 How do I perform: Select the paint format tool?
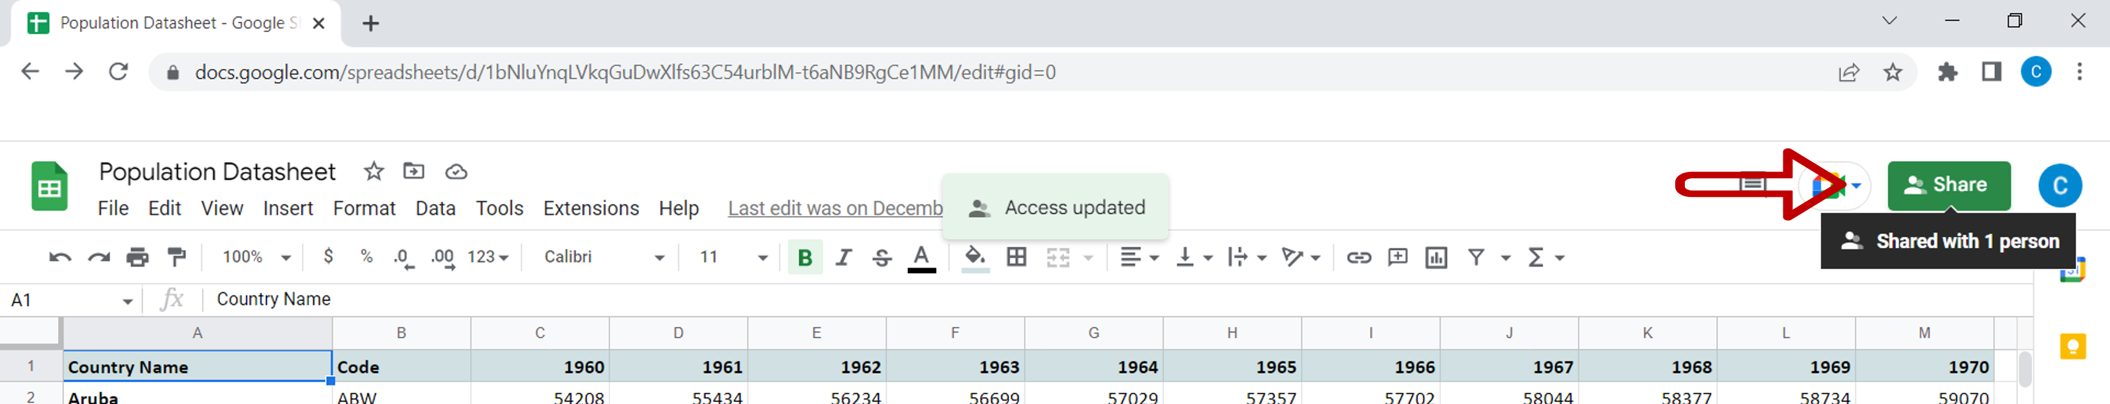[x=176, y=258]
